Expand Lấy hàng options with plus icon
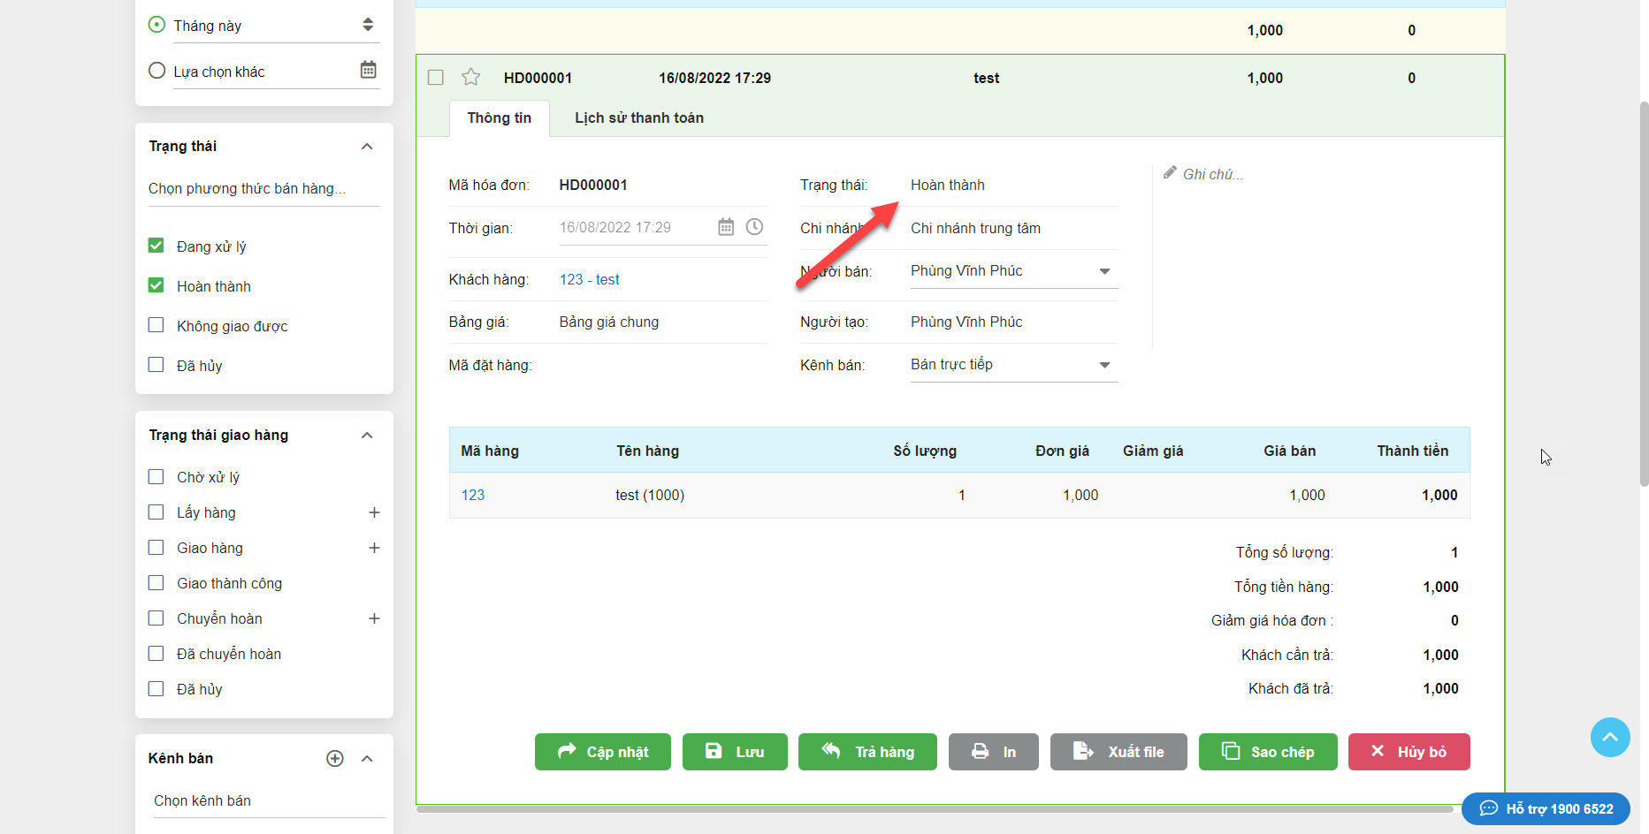Screen dimensions: 1649x834 (x=374, y=512)
